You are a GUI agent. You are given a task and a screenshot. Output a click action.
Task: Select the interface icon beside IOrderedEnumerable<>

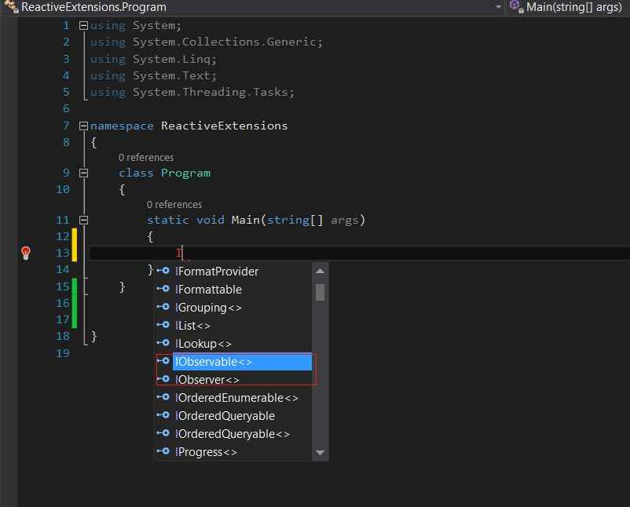point(163,397)
